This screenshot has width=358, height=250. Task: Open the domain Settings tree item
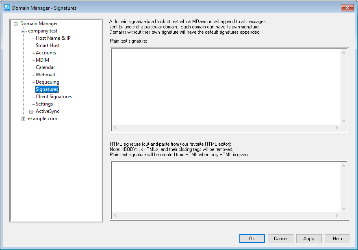click(44, 104)
